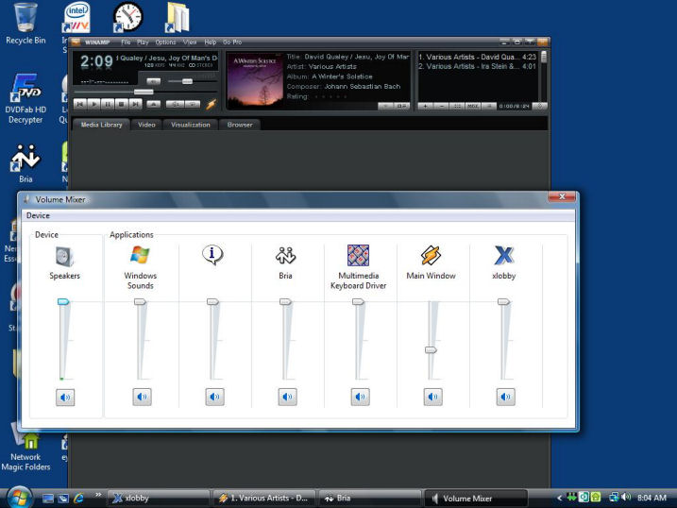Click the Multimedia Keyboard Driver icon
The image size is (677, 508).
[x=359, y=255]
